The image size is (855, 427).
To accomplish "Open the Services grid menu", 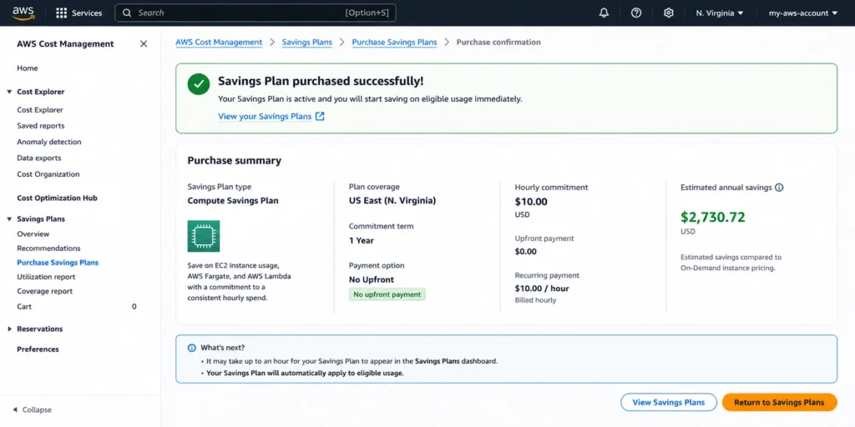I will tap(62, 13).
